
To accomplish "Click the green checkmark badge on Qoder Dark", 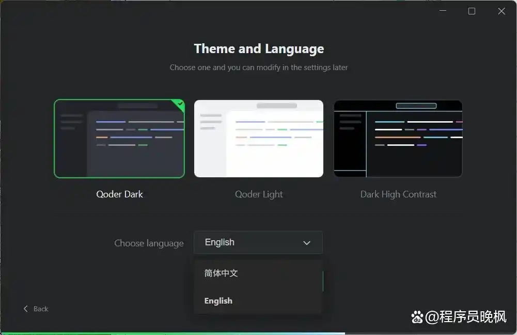I will tap(180, 104).
